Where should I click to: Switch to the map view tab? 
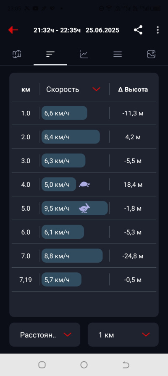tap(17, 54)
